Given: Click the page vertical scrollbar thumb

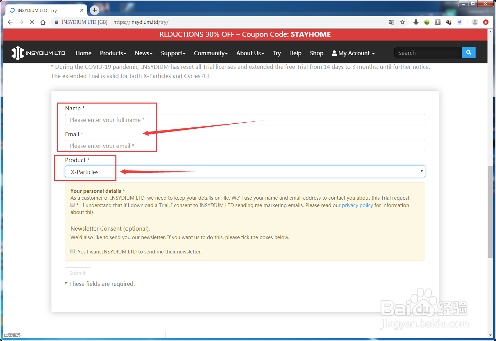Looking at the screenshot, I should click(x=490, y=212).
